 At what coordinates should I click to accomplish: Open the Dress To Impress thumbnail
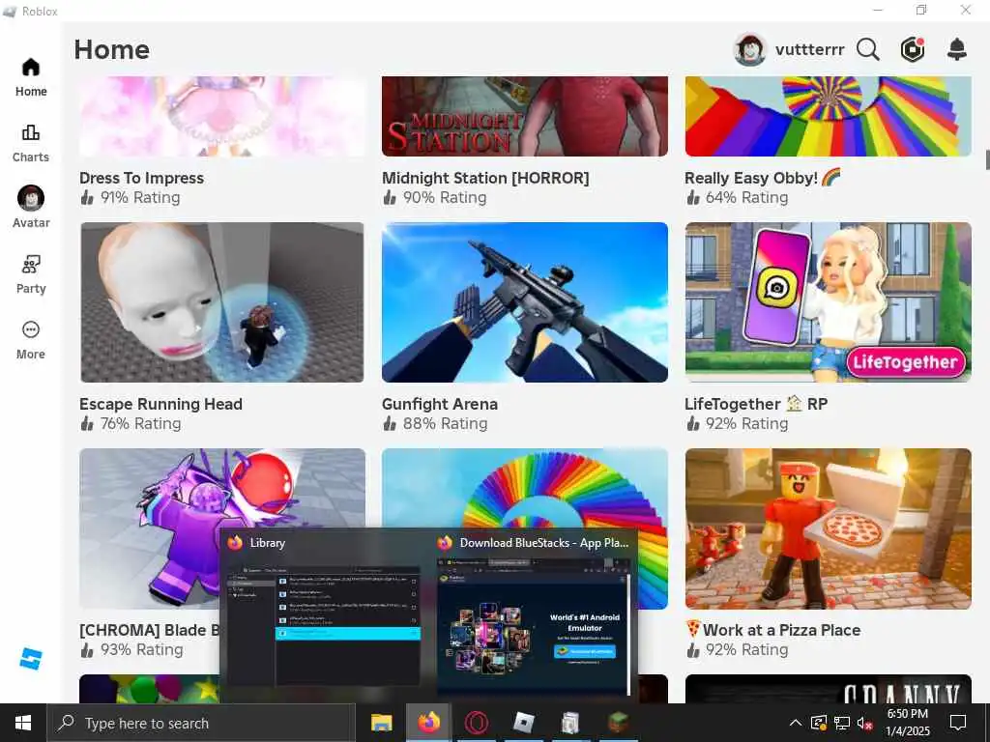(222, 117)
